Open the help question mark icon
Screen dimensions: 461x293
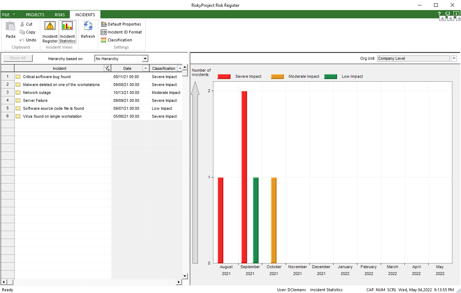click(439, 14)
